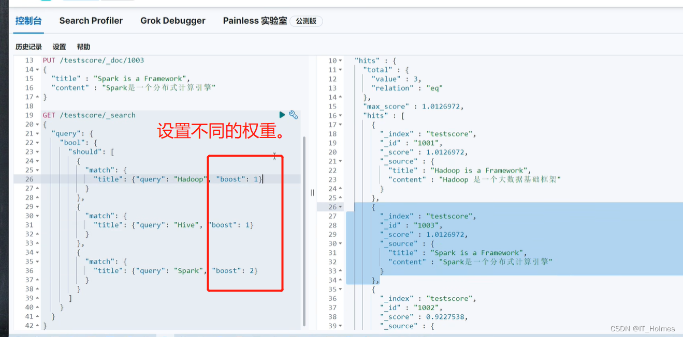Click the "_id" : "1002" response line
Image resolution: width=683 pixels, height=337 pixels.
coord(411,308)
